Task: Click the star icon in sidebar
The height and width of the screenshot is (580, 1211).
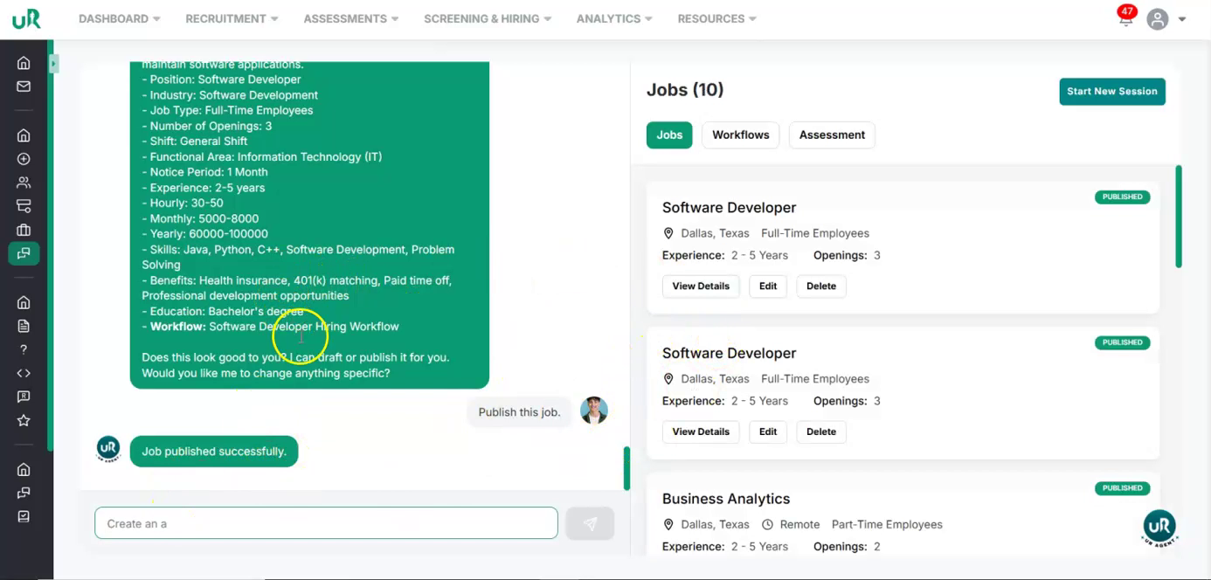Action: coord(24,420)
